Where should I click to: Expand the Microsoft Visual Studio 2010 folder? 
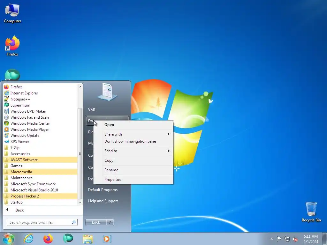(40, 190)
